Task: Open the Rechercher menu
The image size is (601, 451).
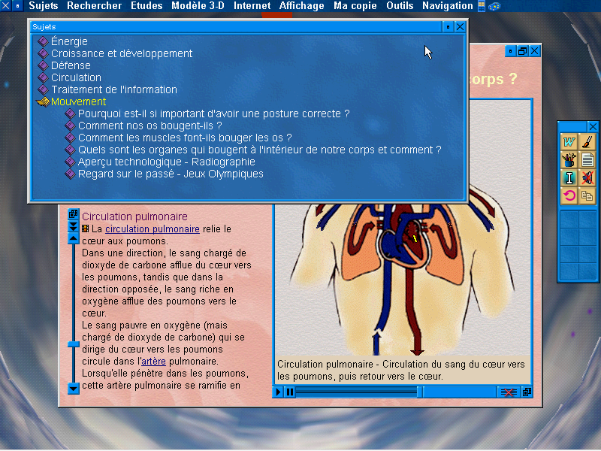Action: pos(95,6)
